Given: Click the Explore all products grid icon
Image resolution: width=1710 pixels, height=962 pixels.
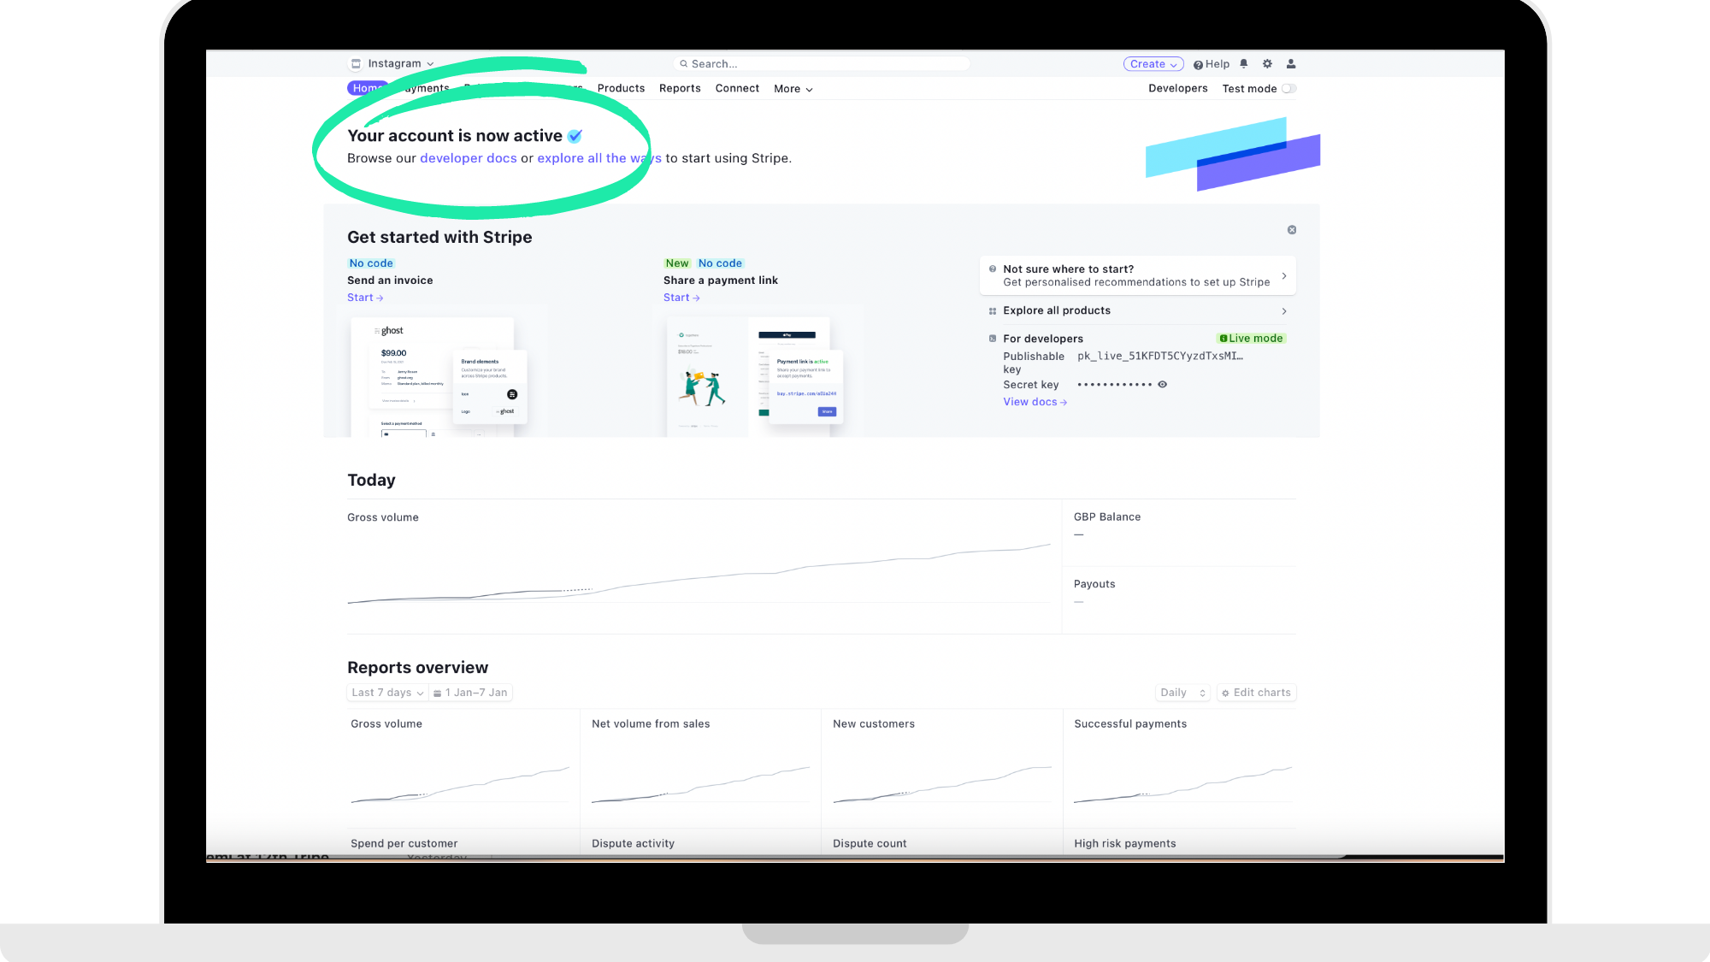Looking at the screenshot, I should pyautogui.click(x=993, y=311).
